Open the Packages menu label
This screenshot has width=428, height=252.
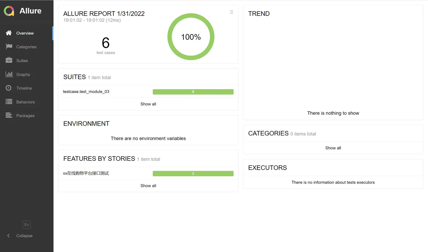click(25, 115)
